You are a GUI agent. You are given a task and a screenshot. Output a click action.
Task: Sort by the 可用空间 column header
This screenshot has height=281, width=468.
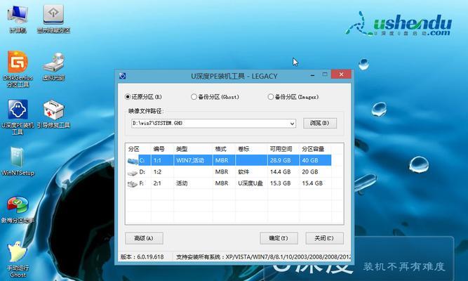(x=283, y=149)
